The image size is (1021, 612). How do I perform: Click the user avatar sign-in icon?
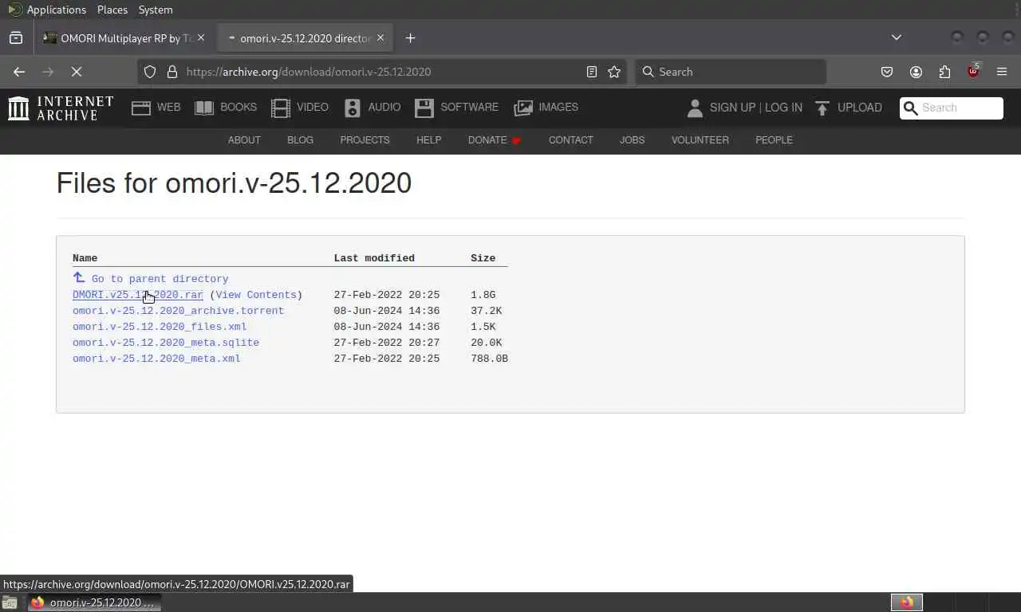(695, 108)
